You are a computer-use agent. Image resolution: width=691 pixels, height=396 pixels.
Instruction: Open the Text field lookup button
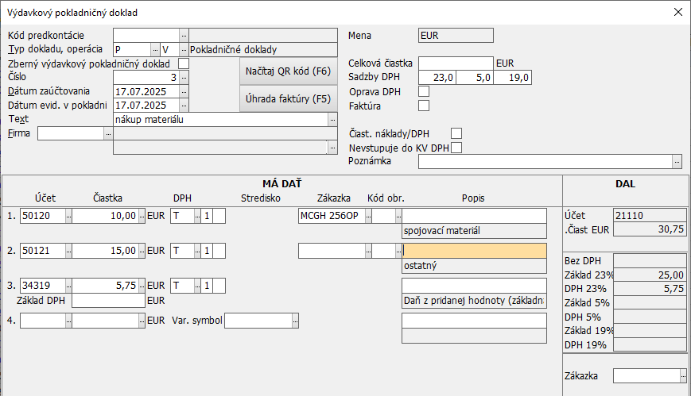[x=332, y=119]
